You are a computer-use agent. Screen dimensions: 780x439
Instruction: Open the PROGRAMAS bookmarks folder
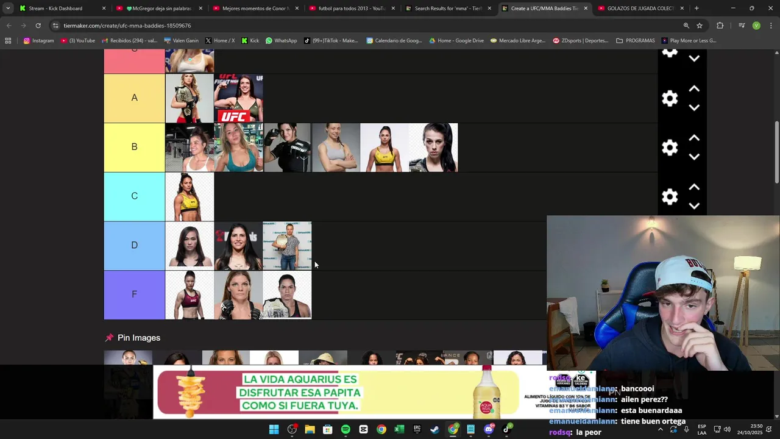636,41
